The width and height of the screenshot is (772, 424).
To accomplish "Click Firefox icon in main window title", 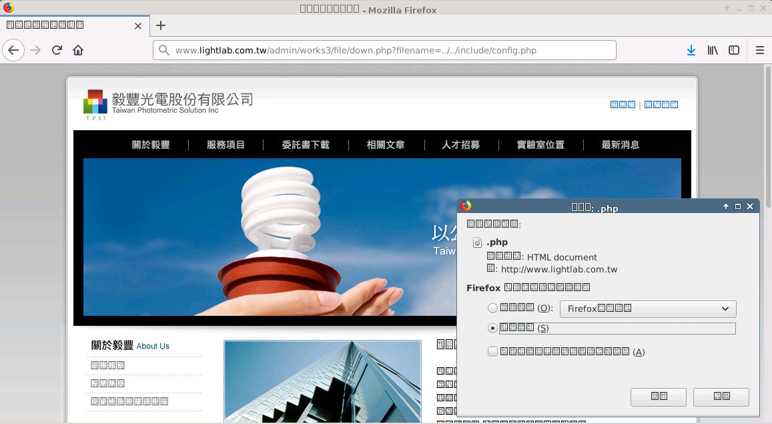I will (9, 7).
